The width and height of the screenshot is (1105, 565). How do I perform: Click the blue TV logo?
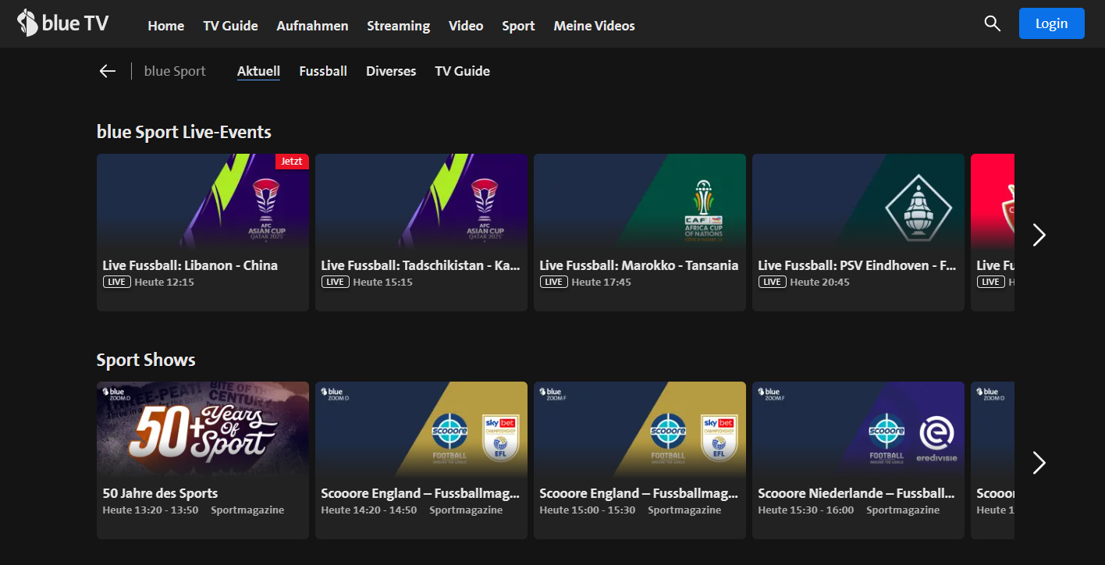coord(62,23)
